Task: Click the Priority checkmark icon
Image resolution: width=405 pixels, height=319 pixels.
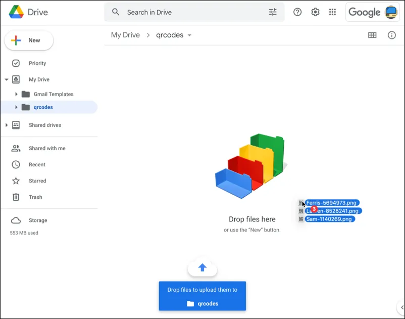Action: click(x=16, y=63)
